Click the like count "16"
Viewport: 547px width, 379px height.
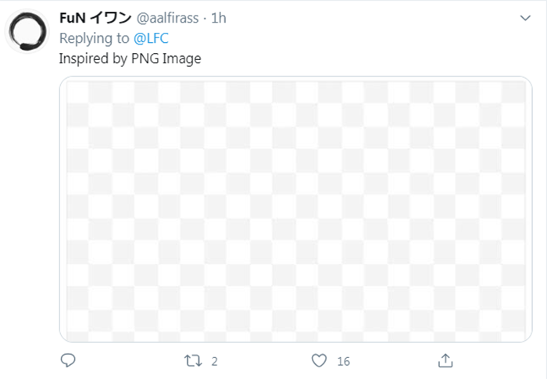(343, 361)
